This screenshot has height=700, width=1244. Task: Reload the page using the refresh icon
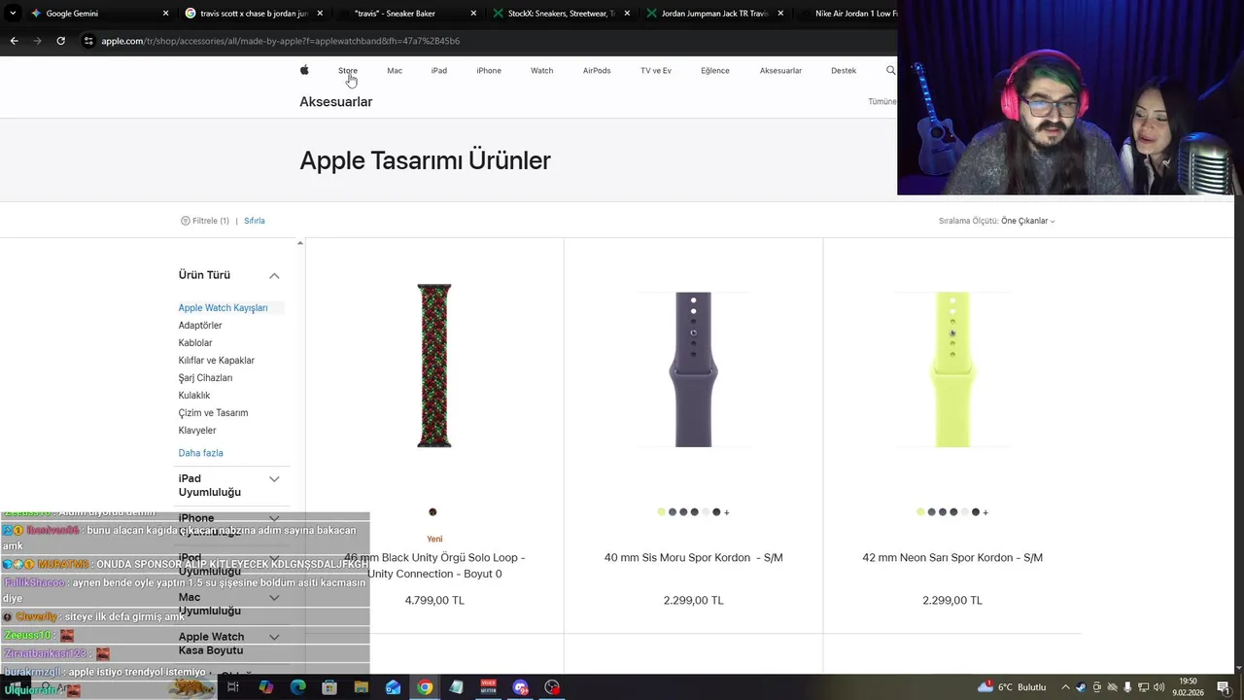[60, 41]
